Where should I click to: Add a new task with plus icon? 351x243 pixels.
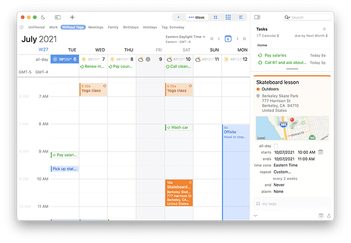pos(324,29)
